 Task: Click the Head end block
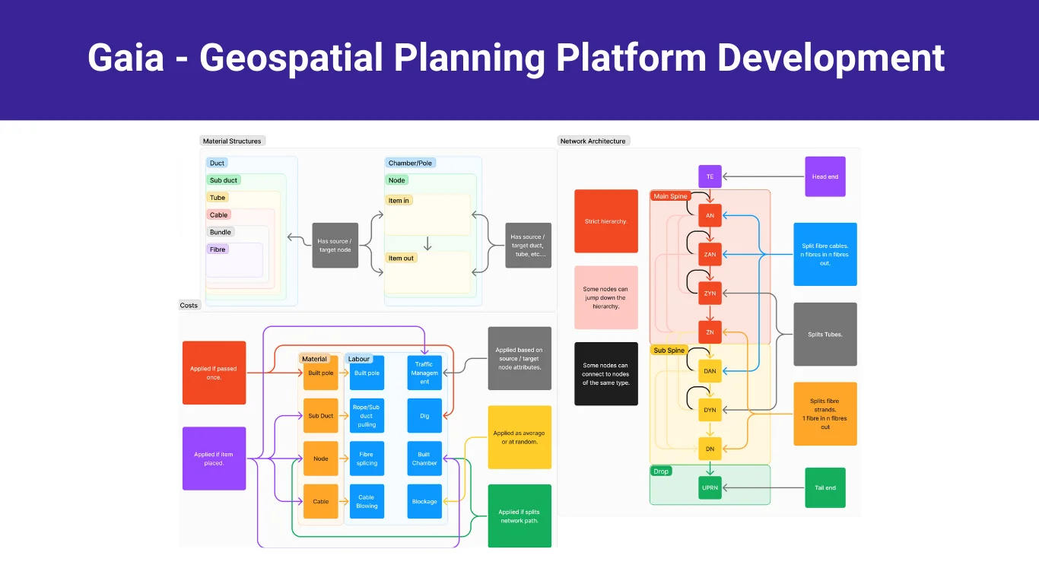pyautogui.click(x=825, y=176)
